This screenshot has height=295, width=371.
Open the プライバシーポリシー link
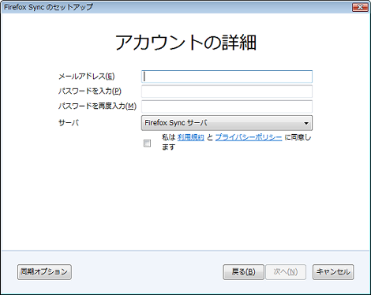(249, 137)
